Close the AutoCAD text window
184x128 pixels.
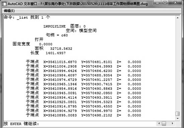click(x=175, y=3)
